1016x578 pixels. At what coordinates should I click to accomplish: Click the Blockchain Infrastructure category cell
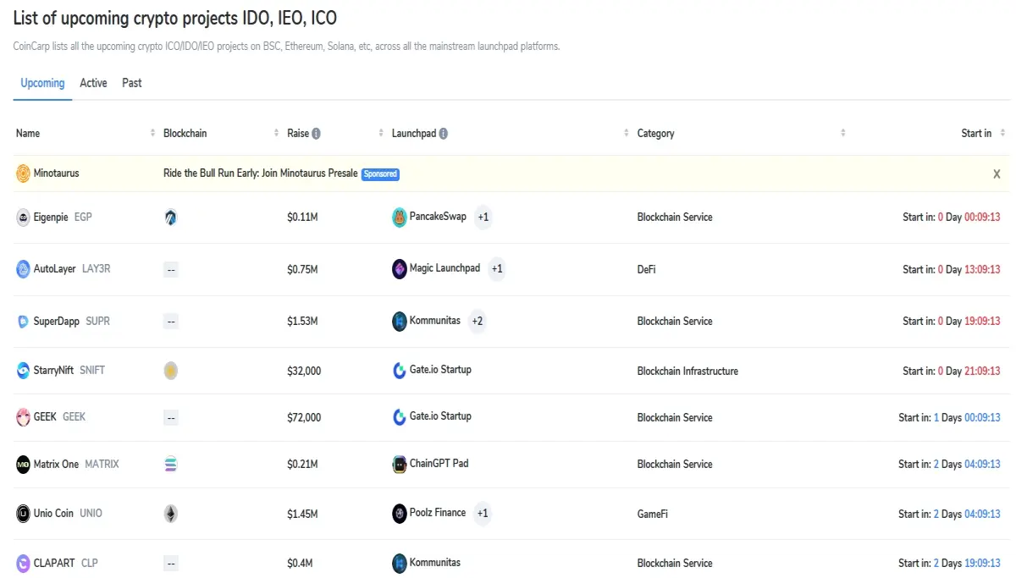[x=687, y=371]
